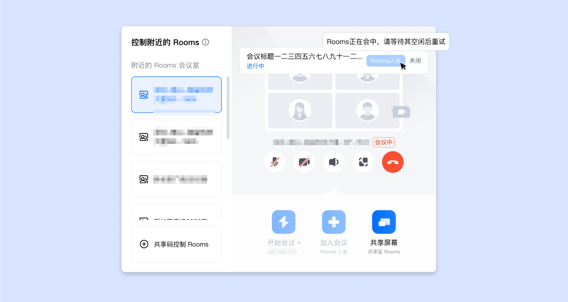568x302 pixels.
Task: Click the layout switch button
Action: 363,162
